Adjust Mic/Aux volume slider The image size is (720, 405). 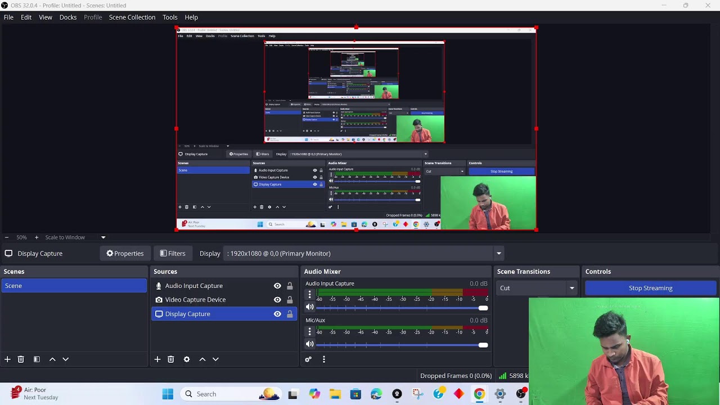click(402, 345)
